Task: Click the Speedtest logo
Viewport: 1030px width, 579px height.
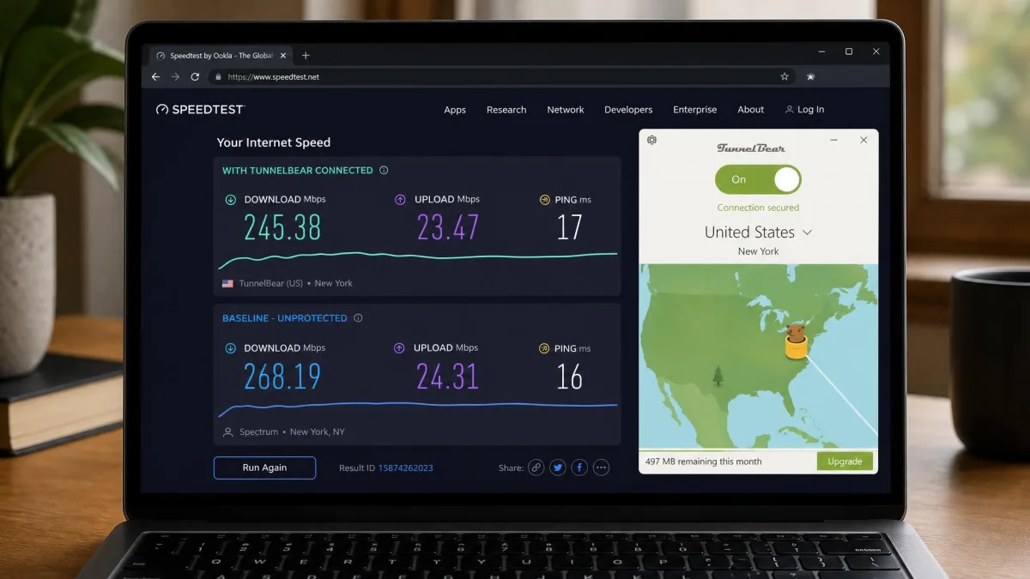Action: pyautogui.click(x=200, y=110)
